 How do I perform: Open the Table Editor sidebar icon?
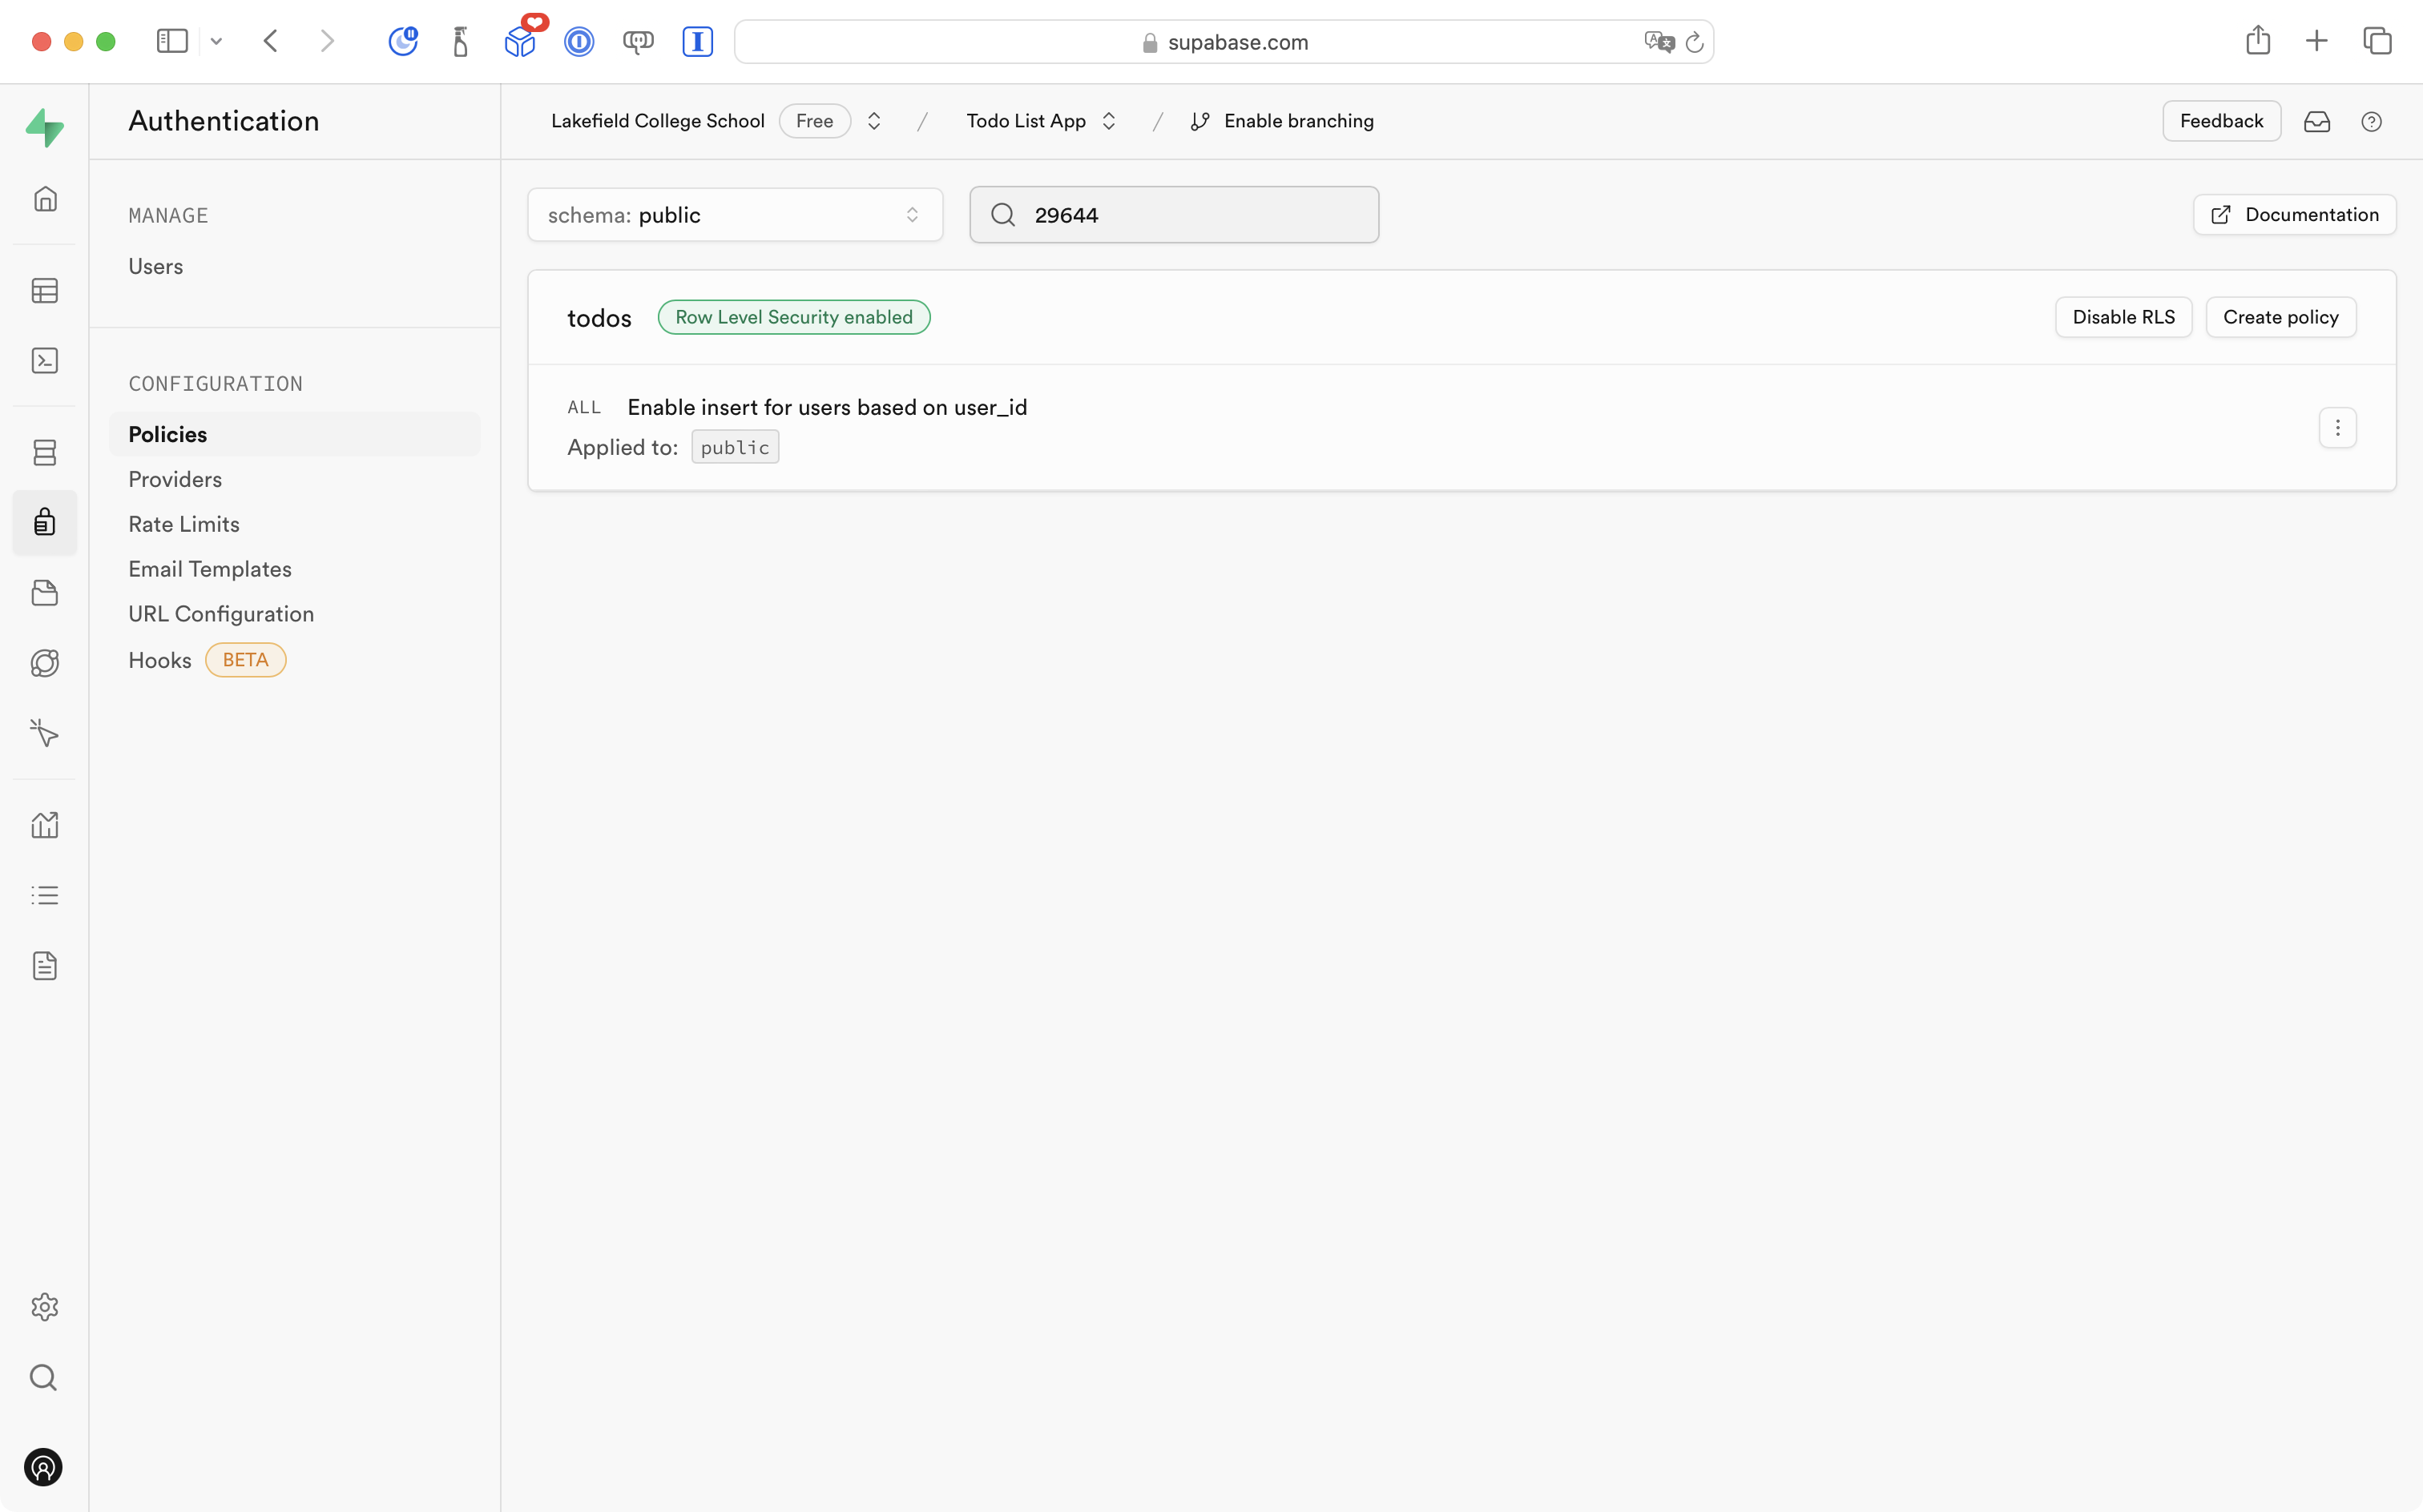[x=45, y=291]
